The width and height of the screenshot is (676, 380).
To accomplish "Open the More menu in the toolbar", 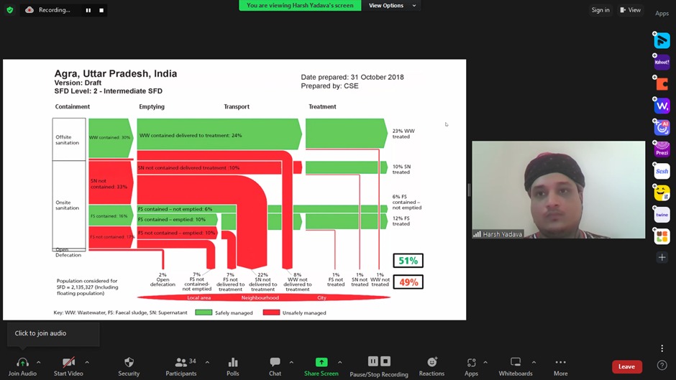I will coord(560,366).
